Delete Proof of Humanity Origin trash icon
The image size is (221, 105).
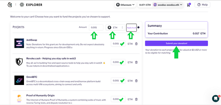point(136,99)
